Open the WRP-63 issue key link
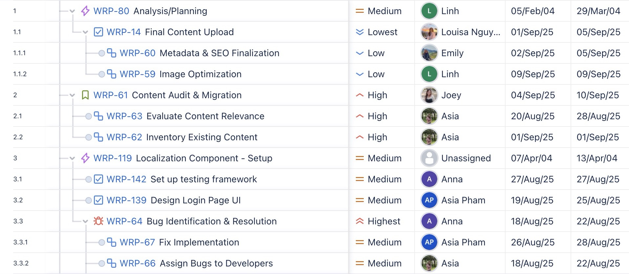The width and height of the screenshot is (629, 274). (x=124, y=116)
